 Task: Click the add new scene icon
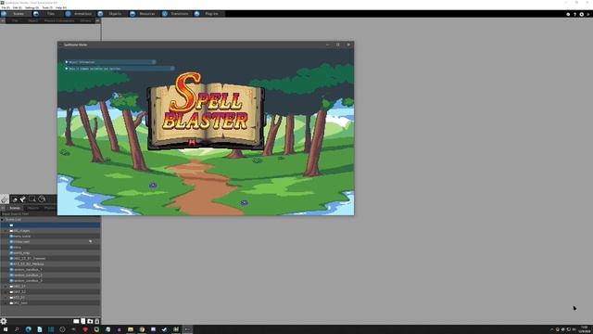pyautogui.click(x=76, y=321)
